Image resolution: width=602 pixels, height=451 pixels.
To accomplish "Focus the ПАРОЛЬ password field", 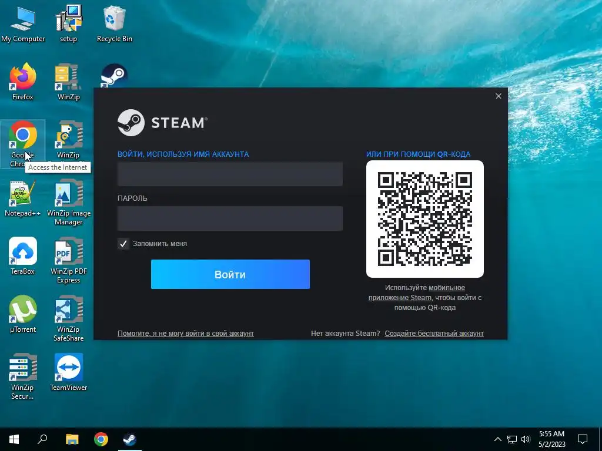I will [230, 218].
